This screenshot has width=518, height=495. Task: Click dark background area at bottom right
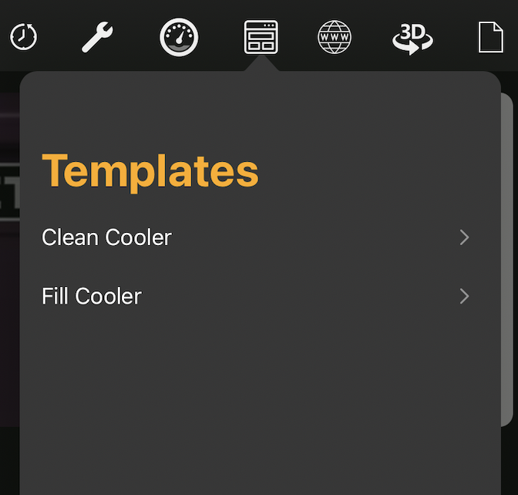(510, 463)
